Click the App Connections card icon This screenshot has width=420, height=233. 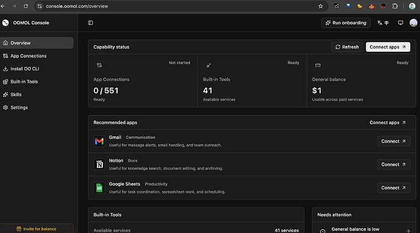(99, 65)
